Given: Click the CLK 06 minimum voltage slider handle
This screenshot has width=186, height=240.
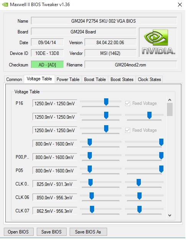Looking at the screenshot, I should 91,196.
